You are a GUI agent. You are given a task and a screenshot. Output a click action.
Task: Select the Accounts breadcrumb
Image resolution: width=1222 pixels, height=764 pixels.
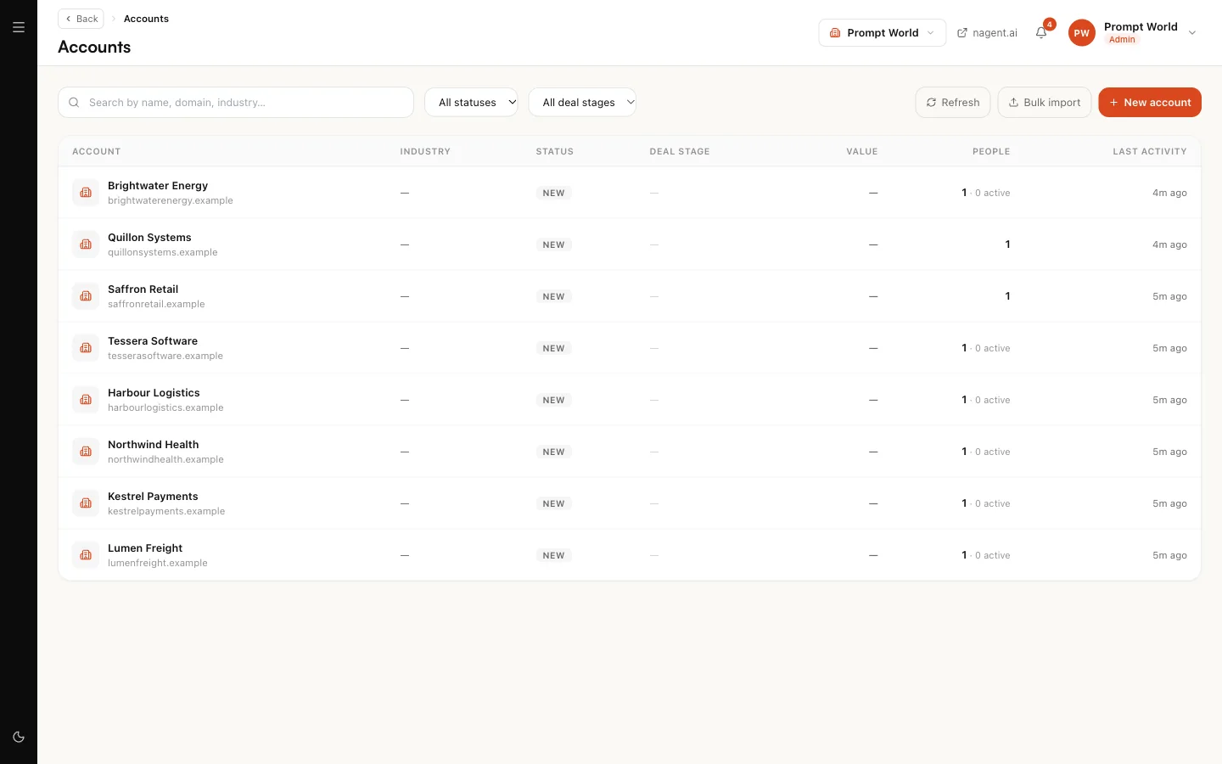point(146,19)
